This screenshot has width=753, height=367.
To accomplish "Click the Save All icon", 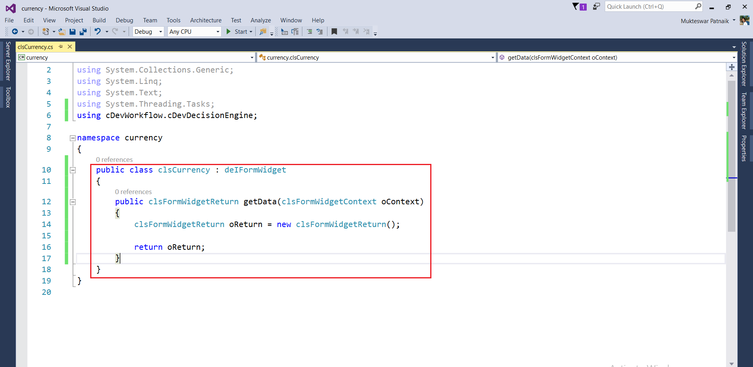I will pos(83,32).
